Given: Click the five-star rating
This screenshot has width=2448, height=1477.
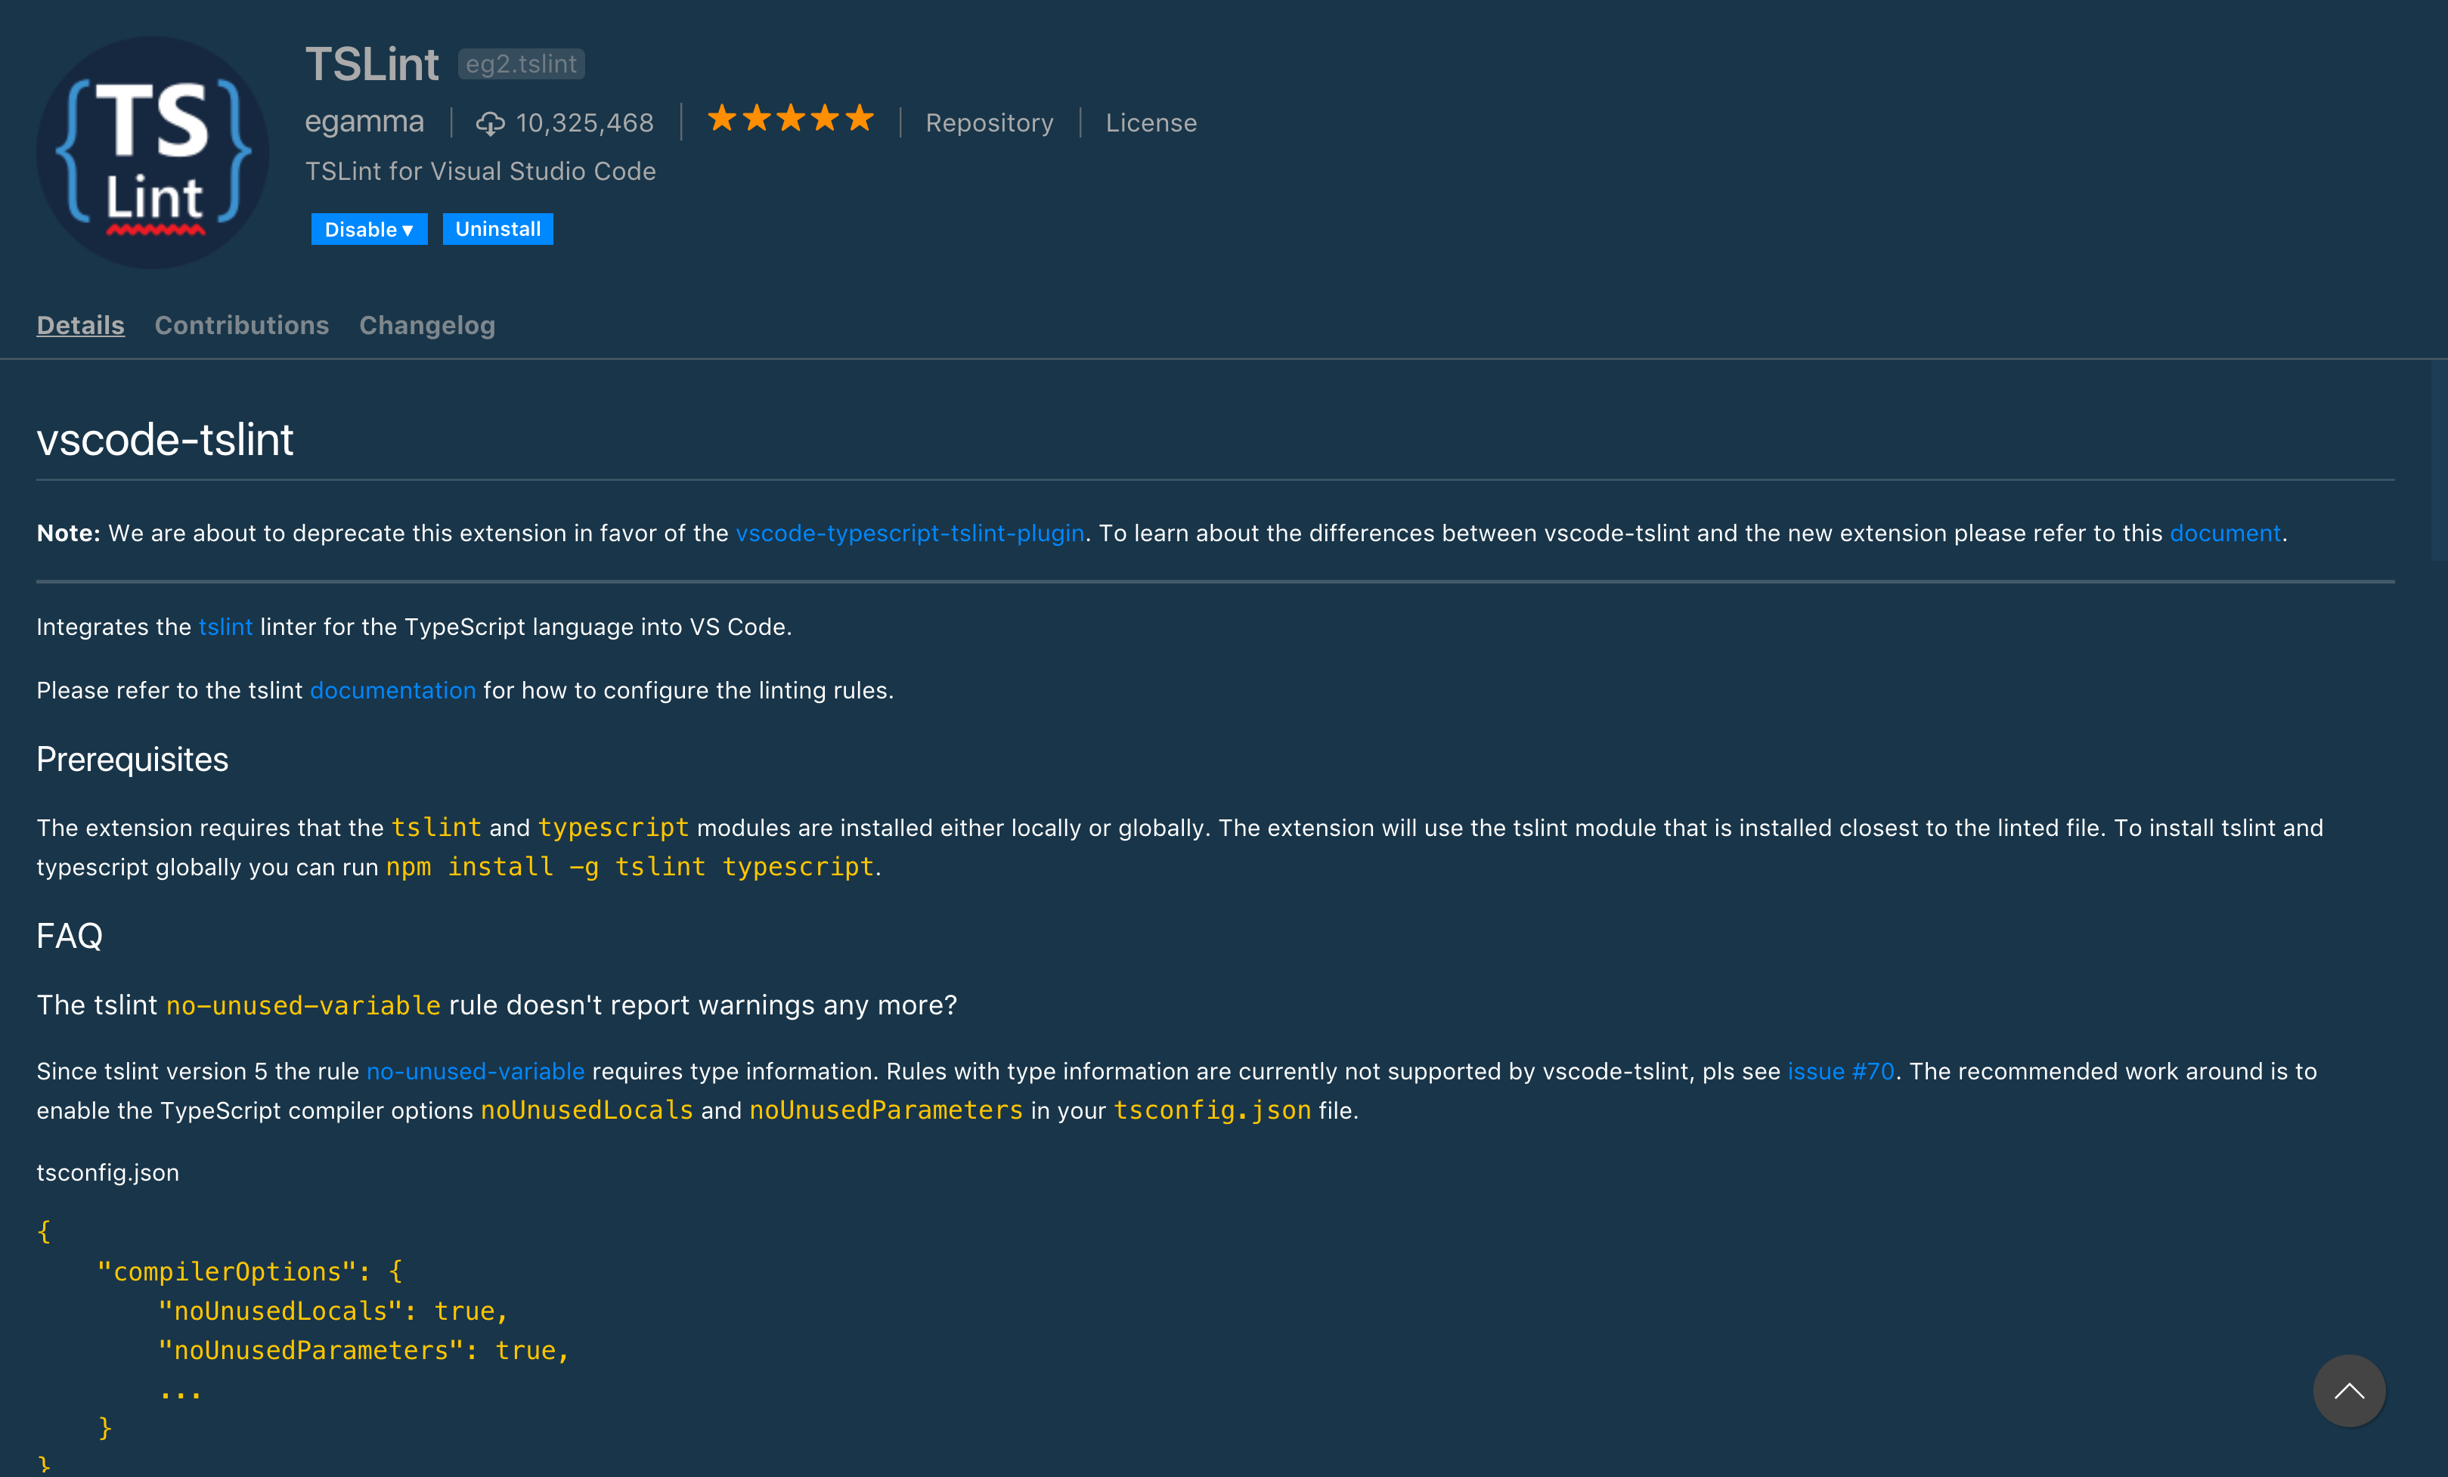Looking at the screenshot, I should click(x=791, y=119).
